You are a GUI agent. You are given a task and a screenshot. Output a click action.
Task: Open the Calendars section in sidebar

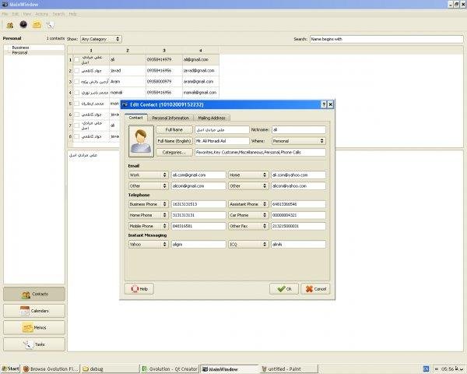point(33,311)
